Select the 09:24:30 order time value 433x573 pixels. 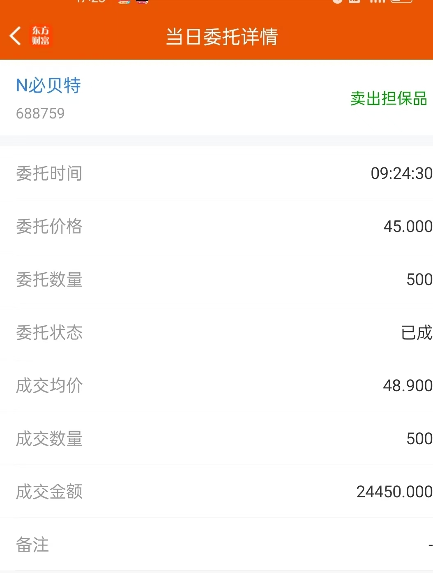click(x=401, y=173)
